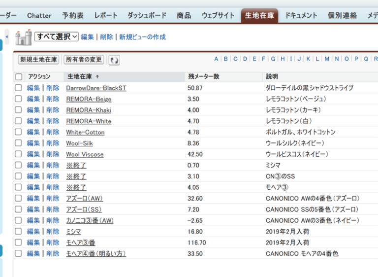Filter the list by letter A

216,59
